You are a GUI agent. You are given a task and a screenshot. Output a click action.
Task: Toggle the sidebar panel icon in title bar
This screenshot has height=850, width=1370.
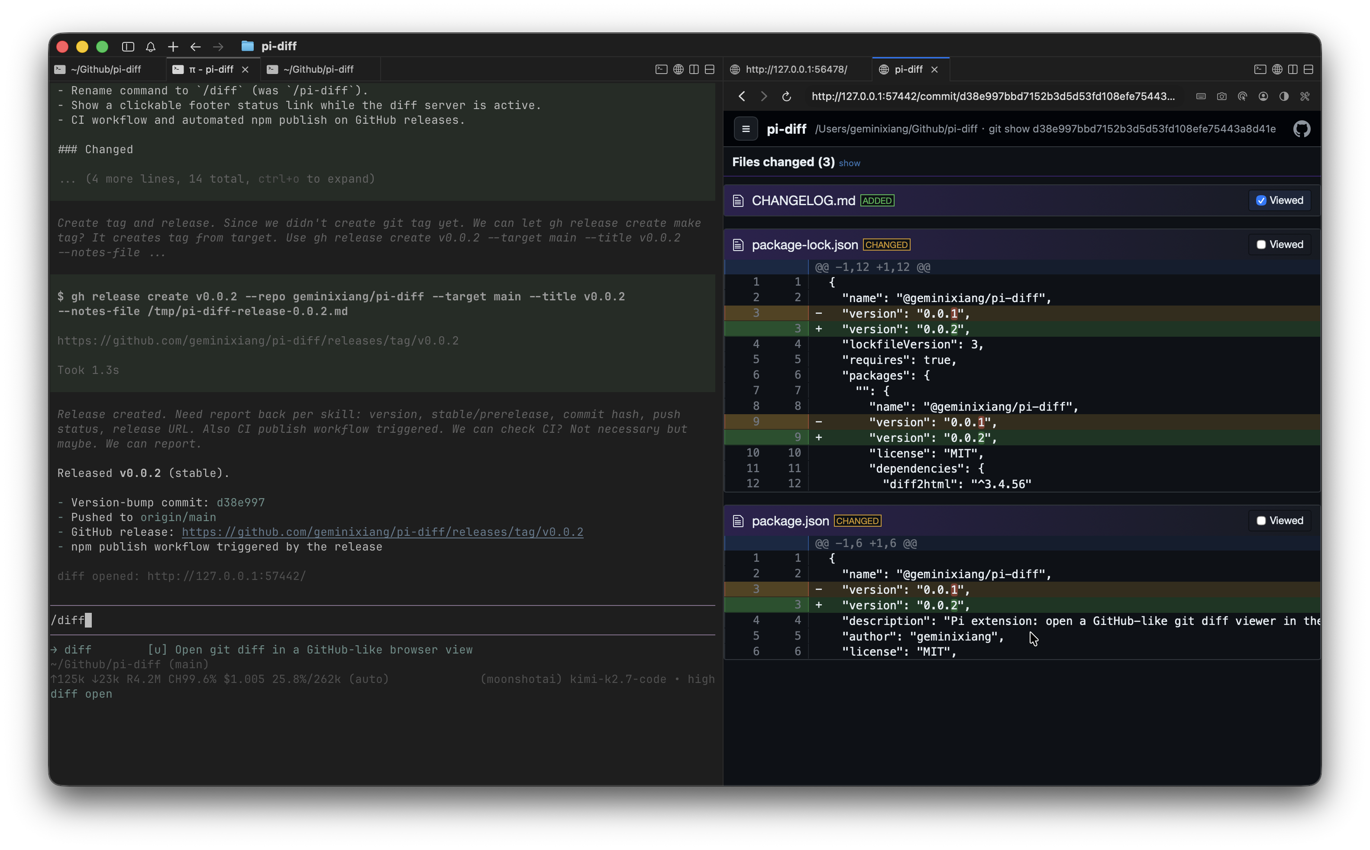tap(128, 47)
